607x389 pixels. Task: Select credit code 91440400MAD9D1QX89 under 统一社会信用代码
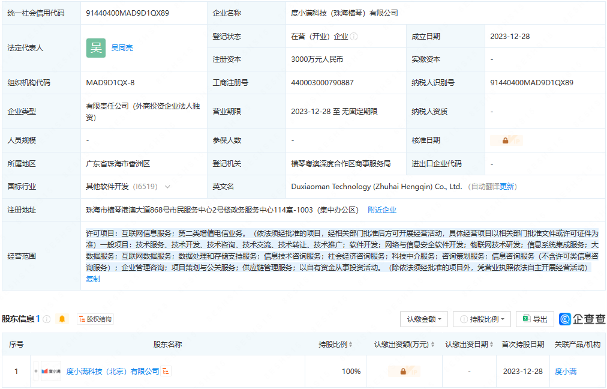[x=127, y=13]
